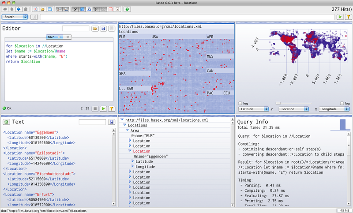This screenshot has height=213, width=353.
Task: Click the filter funnel icon in Editor
Action: (x=112, y=108)
